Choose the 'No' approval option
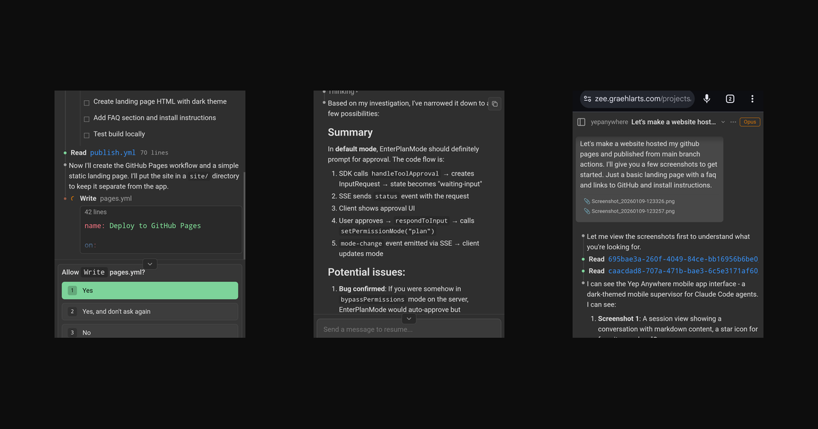The width and height of the screenshot is (818, 429). 150,332
